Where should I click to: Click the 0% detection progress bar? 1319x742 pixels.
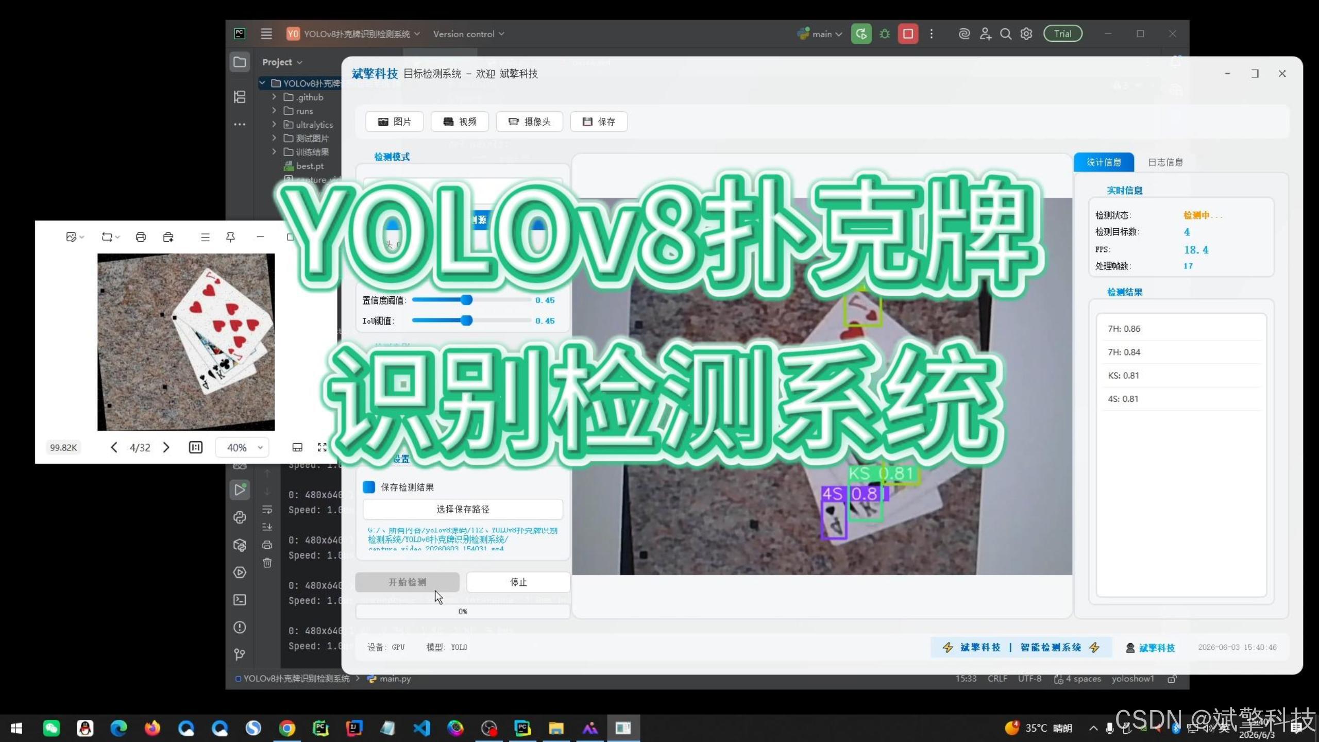[463, 612]
